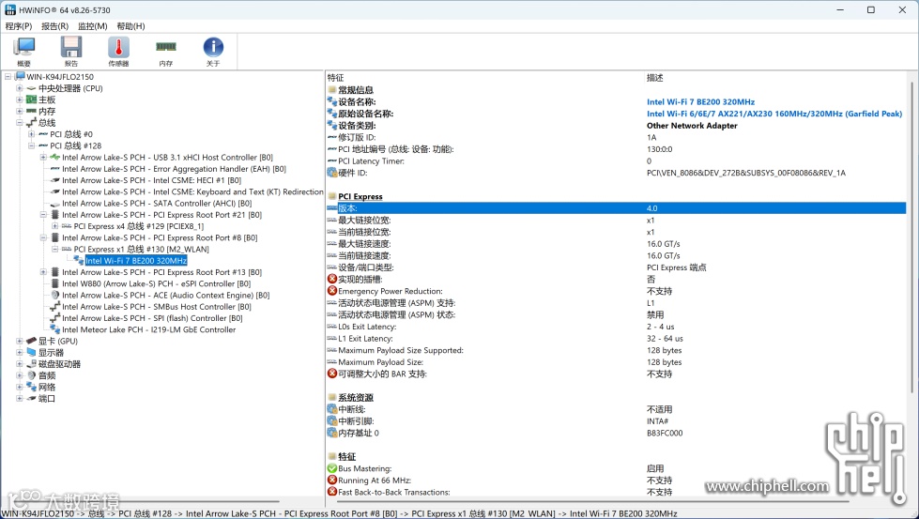The height and width of the screenshot is (519, 919).
Task: Select SMBus Host Controller tree item
Action: pos(157,307)
